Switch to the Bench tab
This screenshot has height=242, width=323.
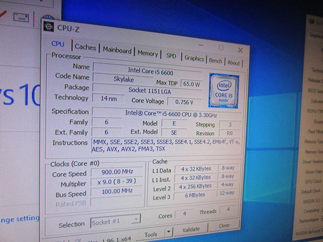(215, 60)
